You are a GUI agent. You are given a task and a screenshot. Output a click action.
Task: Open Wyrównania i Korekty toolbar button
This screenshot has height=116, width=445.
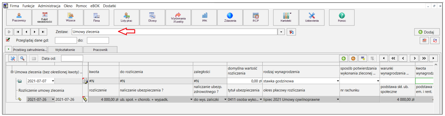(x=178, y=17)
